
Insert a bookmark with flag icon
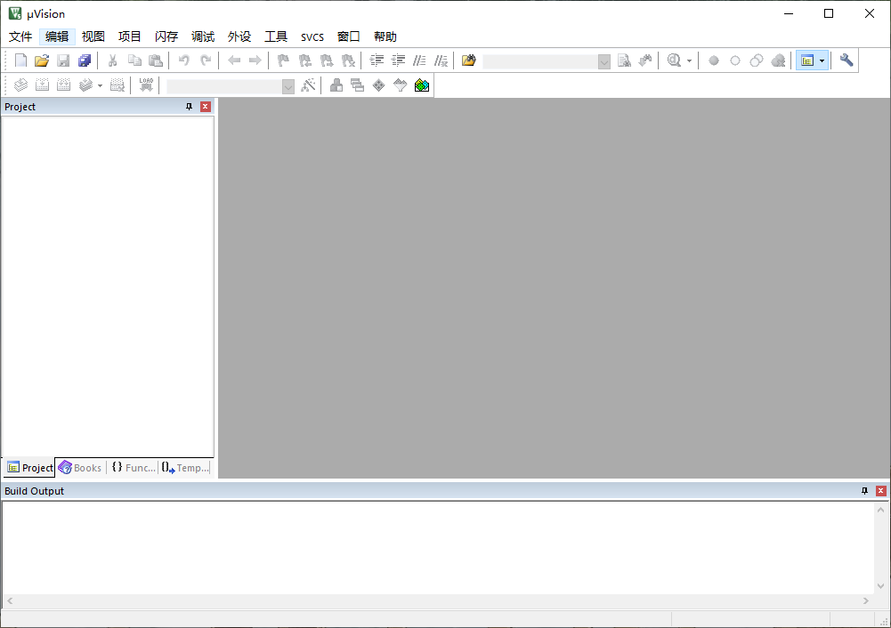(283, 60)
